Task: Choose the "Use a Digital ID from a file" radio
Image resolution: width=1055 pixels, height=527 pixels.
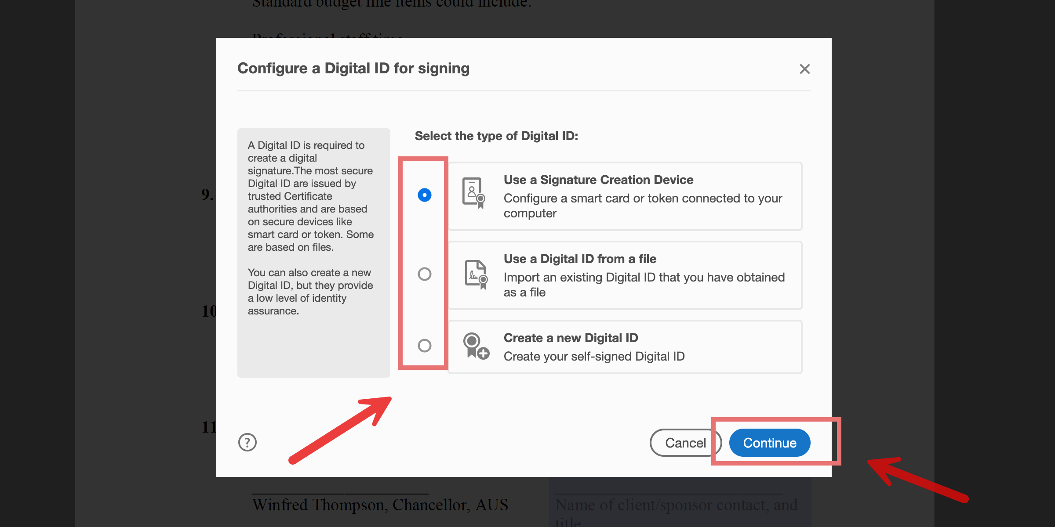Action: (423, 274)
